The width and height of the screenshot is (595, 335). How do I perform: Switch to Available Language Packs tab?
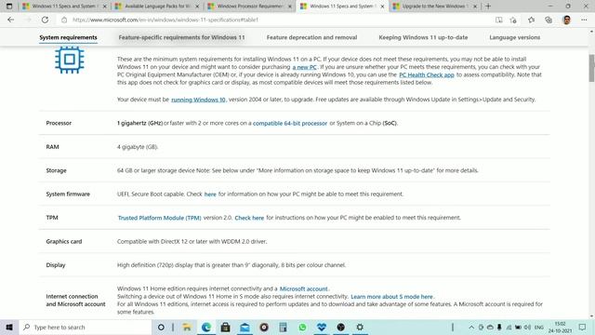pos(157,7)
